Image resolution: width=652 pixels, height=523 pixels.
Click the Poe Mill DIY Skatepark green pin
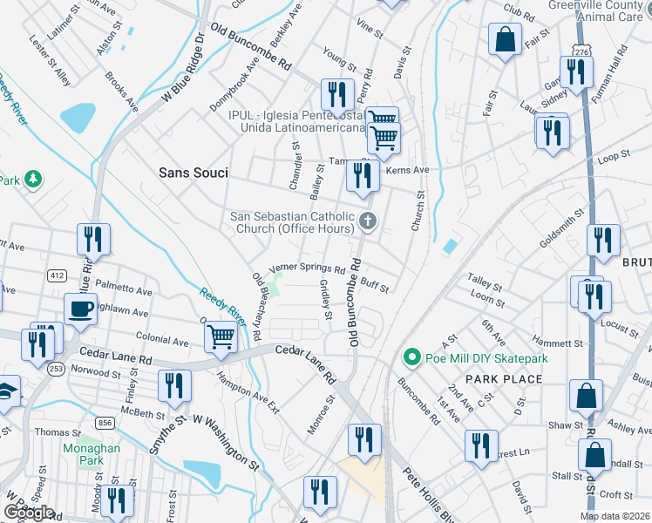tap(412, 358)
